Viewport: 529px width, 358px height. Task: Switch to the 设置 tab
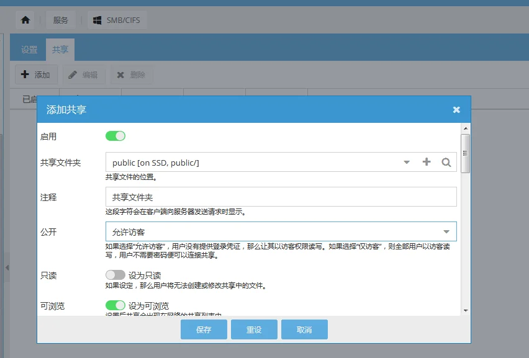point(29,50)
